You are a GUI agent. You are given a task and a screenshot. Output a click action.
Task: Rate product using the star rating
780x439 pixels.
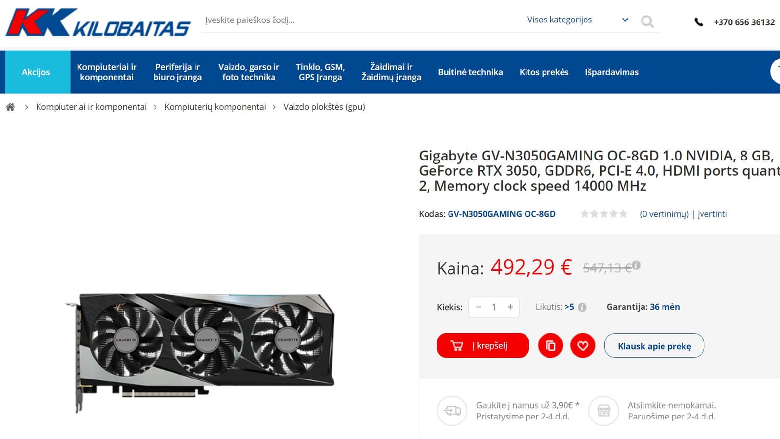(604, 214)
